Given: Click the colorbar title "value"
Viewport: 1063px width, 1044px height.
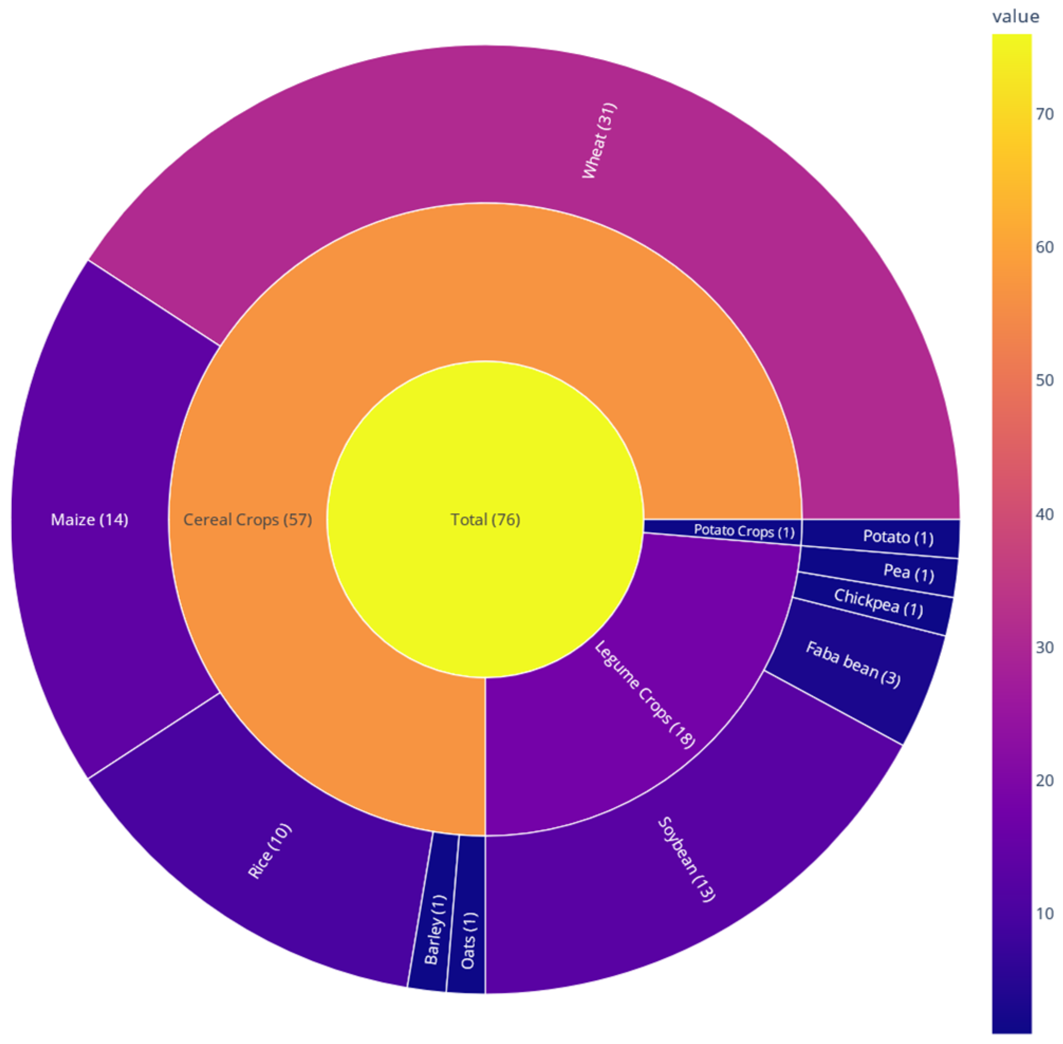Looking at the screenshot, I should 1015,16.
